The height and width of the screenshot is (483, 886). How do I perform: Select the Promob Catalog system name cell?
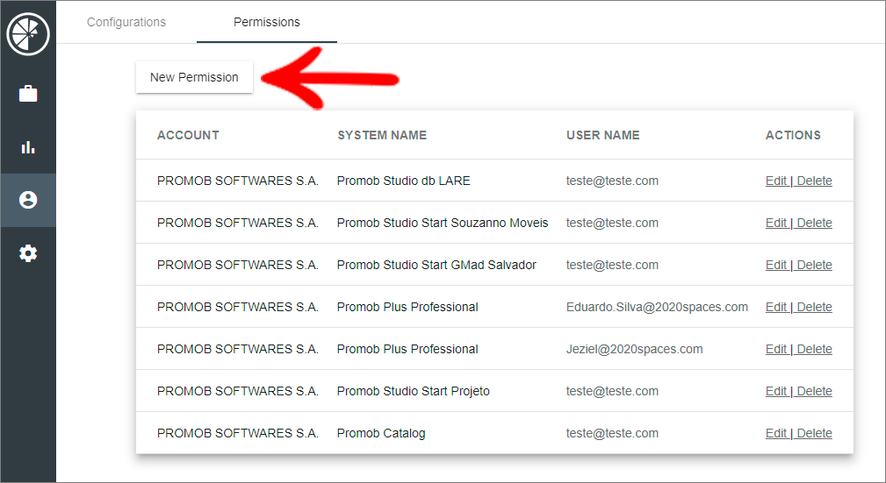pos(381,433)
